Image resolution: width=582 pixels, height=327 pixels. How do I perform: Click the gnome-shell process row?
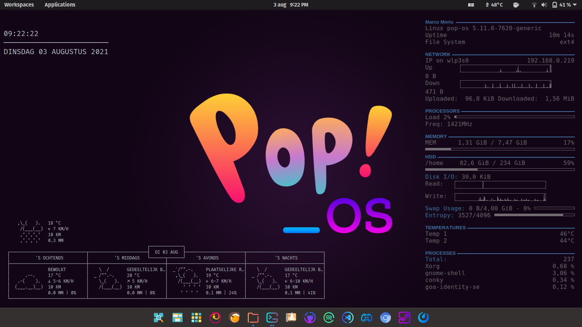(x=500, y=273)
